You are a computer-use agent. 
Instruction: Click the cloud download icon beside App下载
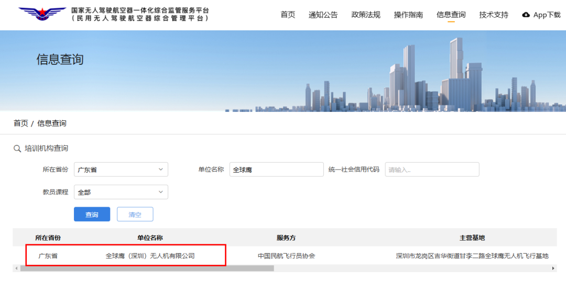click(x=526, y=15)
